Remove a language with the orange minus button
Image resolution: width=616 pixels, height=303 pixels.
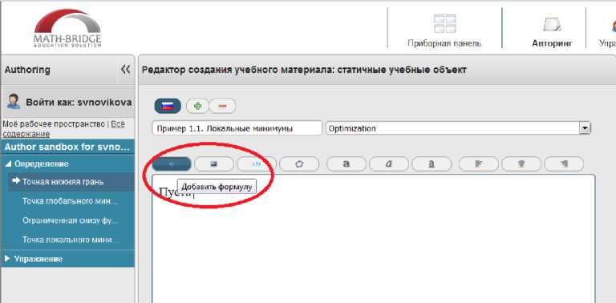(x=222, y=106)
